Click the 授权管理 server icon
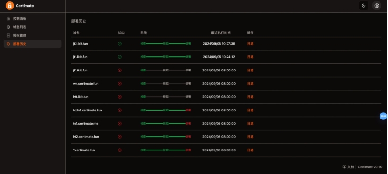Image resolution: width=388 pixels, height=174 pixels. (x=8, y=35)
